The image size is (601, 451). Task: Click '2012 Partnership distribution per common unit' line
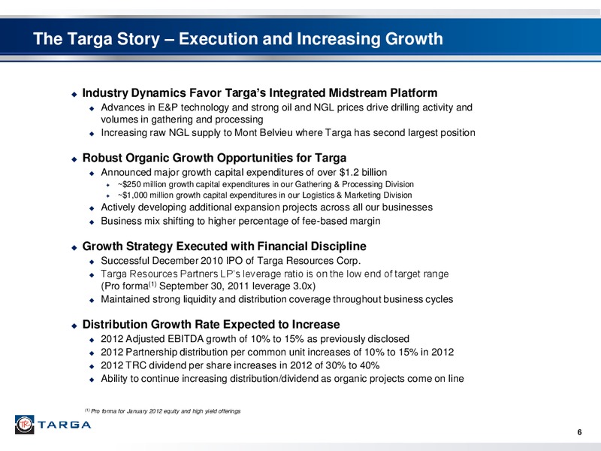(x=277, y=352)
